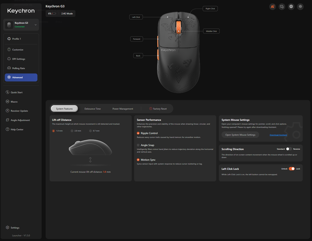This screenshot has height=241, width=312.
Task: Click the DPI Settings icon
Action: tap(9, 59)
